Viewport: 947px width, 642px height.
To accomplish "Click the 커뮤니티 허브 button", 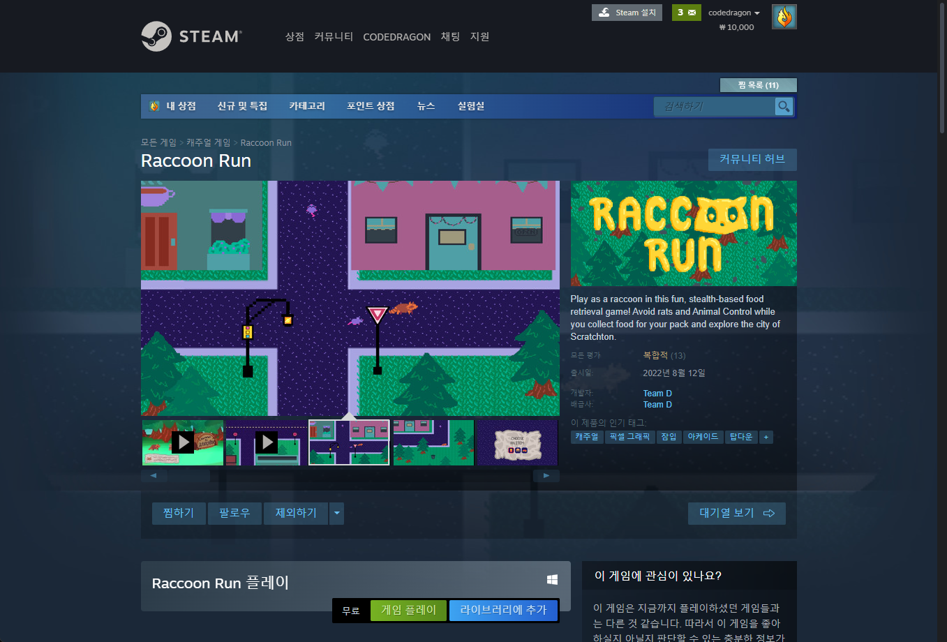I will (752, 159).
